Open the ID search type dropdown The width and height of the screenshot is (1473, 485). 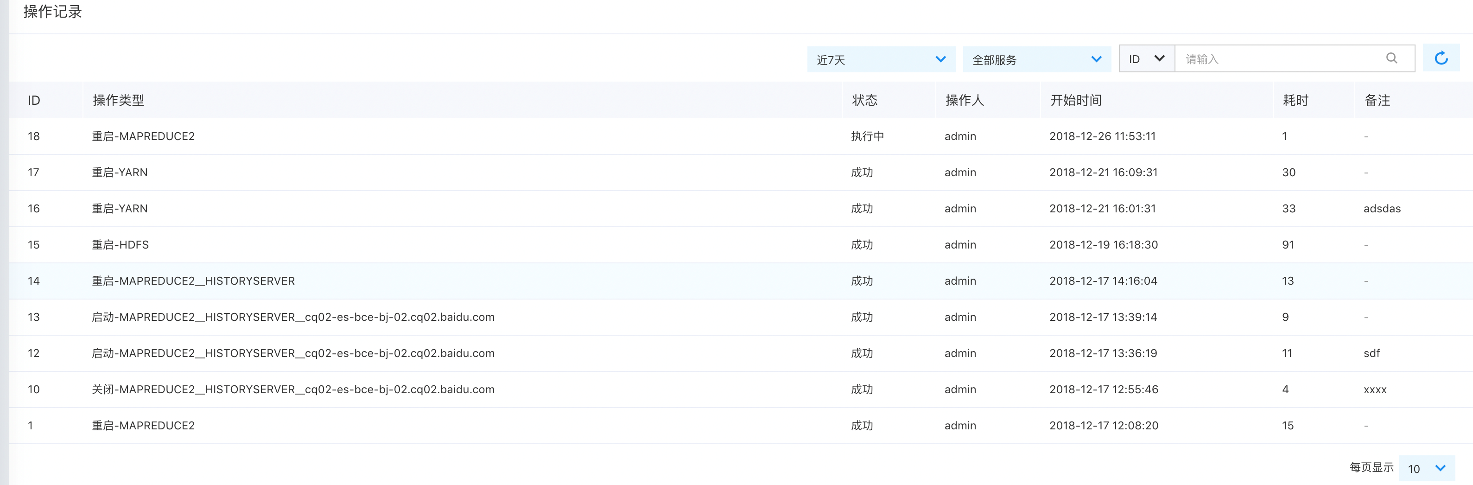[x=1146, y=59]
